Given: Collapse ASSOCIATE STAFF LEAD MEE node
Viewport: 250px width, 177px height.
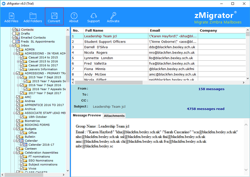Looking at the screenshot, I should (14, 113).
